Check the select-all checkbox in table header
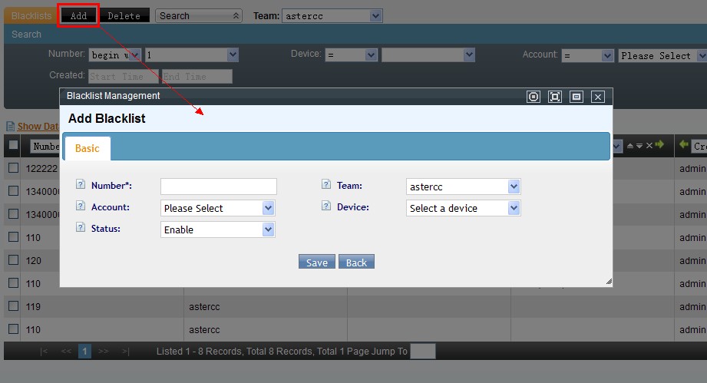The image size is (707, 383). click(x=13, y=145)
